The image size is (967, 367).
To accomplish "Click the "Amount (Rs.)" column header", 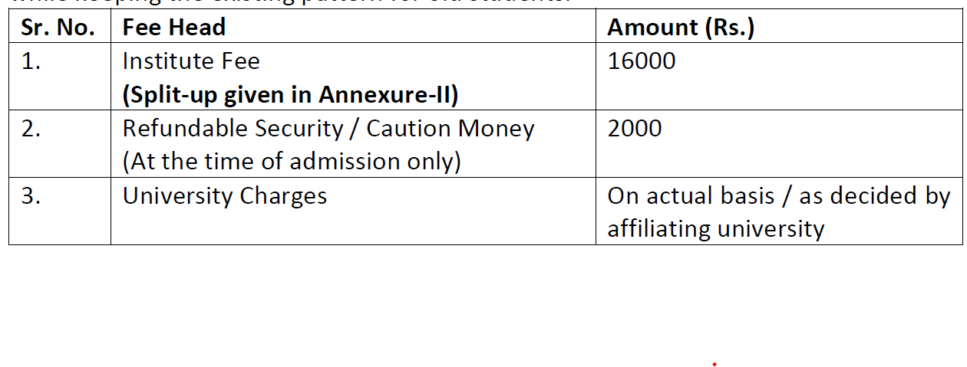I will (681, 28).
